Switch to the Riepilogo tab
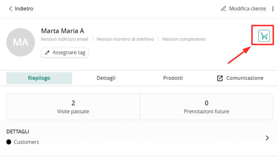278x158 pixels. (x=39, y=78)
